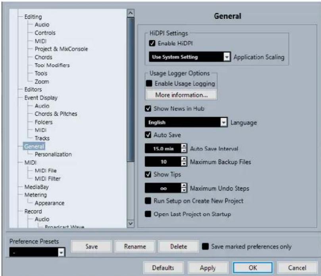The height and width of the screenshot is (276, 321).
Task: Click the More information button
Action: point(181,95)
